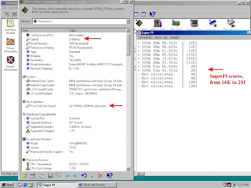Open the DOS Memory chip icon
Viewport: 251px width, 188px height.
(x=231, y=23)
